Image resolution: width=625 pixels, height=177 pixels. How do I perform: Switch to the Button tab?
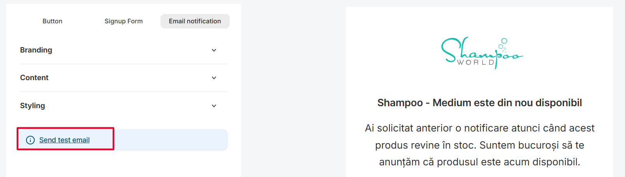click(x=52, y=21)
